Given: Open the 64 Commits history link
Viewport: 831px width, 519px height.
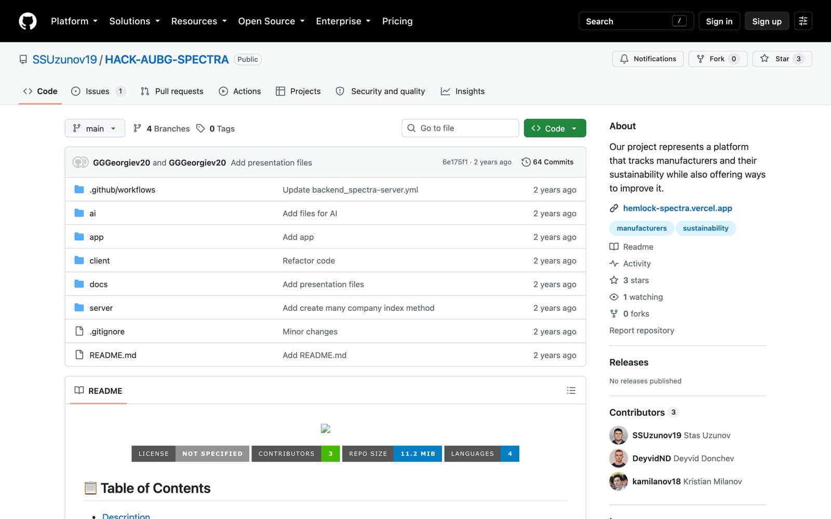Looking at the screenshot, I should 548,162.
